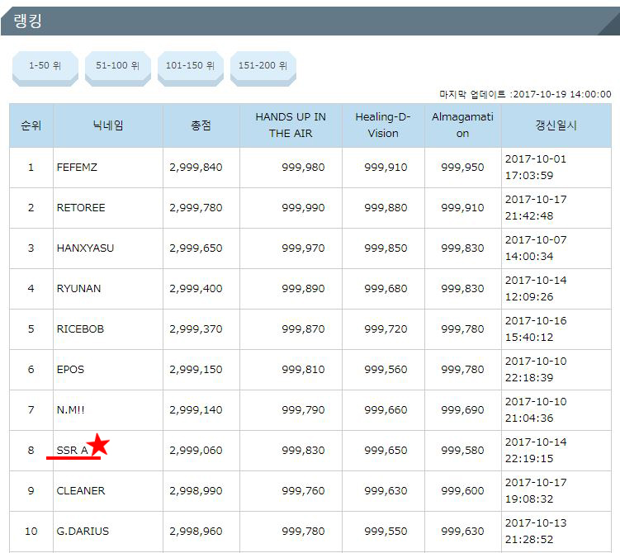Click FEFEMZ's 999,980 score

(303, 168)
